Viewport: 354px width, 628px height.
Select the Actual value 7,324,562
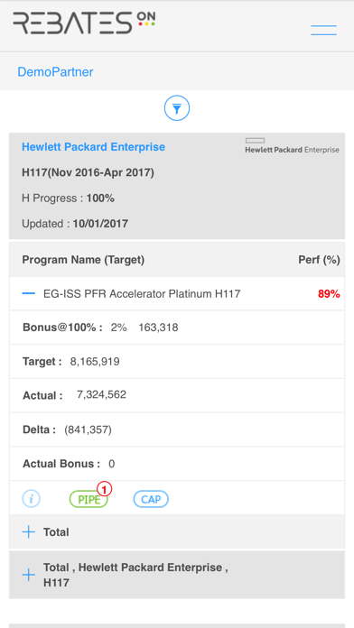tap(101, 395)
